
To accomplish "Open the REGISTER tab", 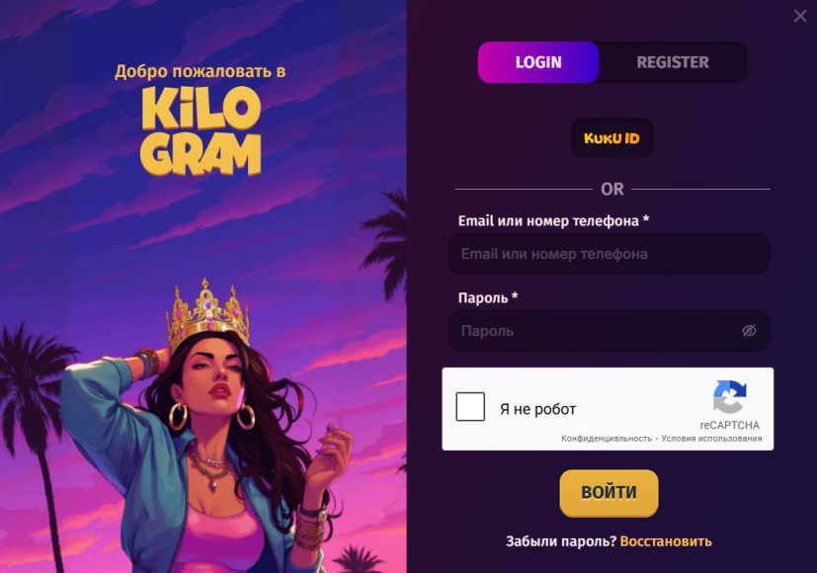I will (673, 62).
